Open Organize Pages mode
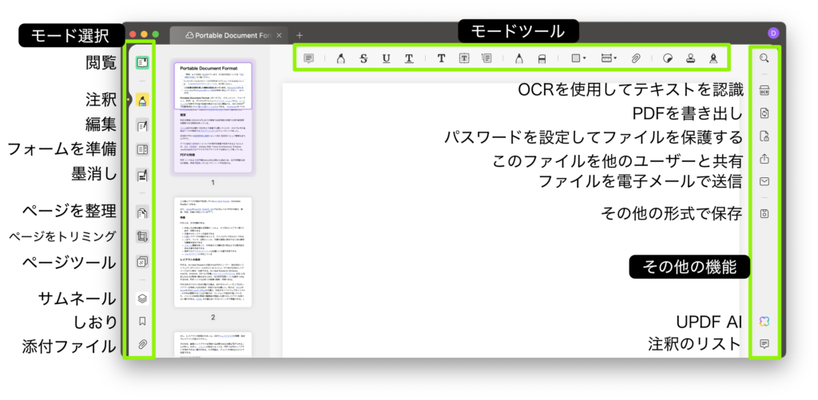The image size is (818, 400). 142,212
